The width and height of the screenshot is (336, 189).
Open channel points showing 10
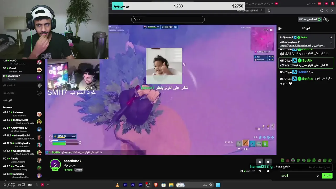[x=285, y=176]
